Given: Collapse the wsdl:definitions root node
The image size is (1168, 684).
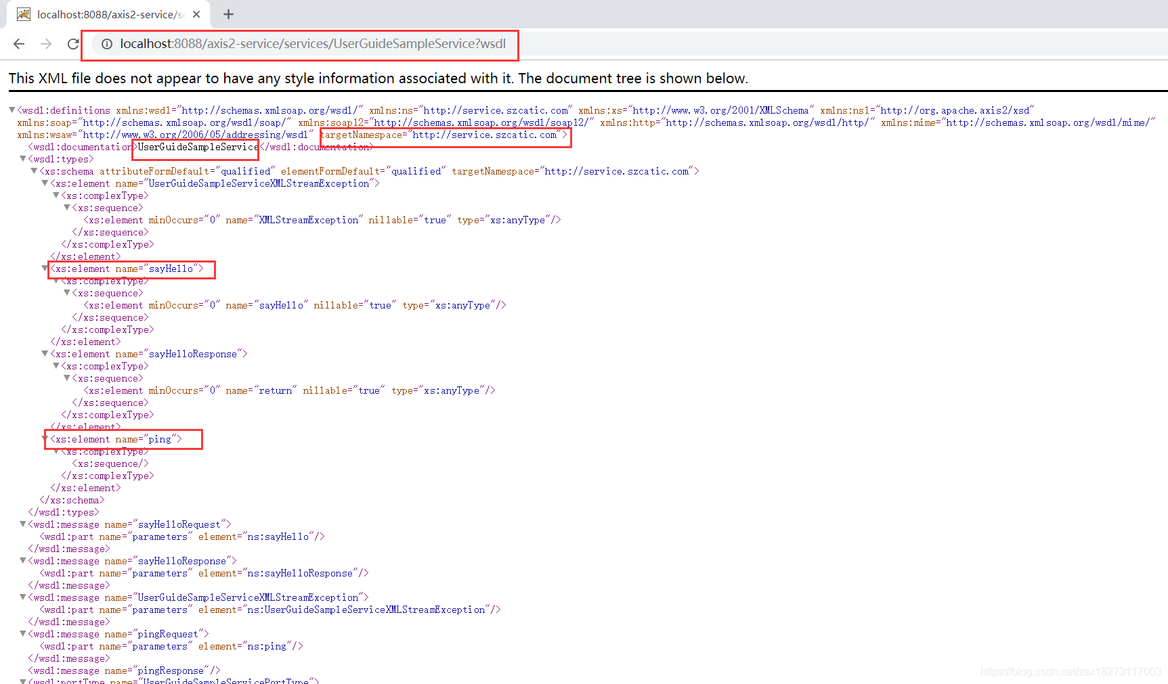Looking at the screenshot, I should [12, 110].
